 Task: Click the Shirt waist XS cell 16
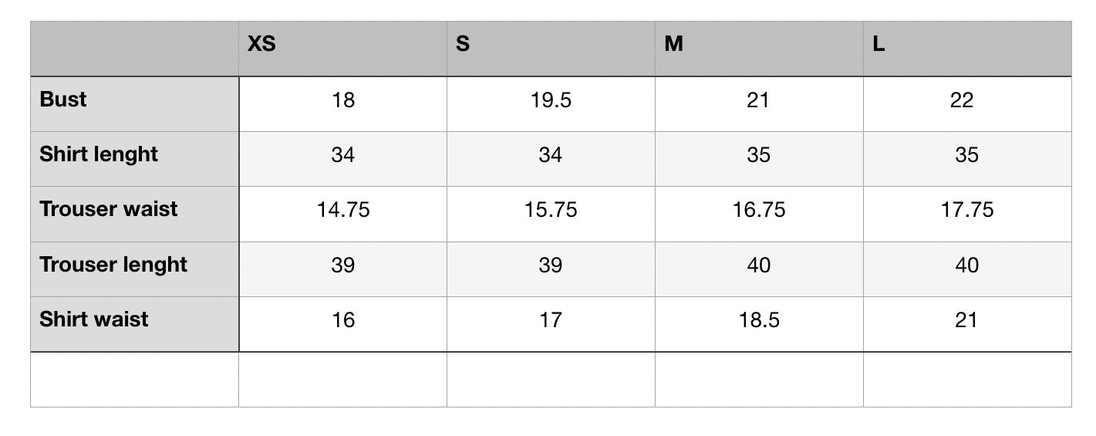pos(342,323)
